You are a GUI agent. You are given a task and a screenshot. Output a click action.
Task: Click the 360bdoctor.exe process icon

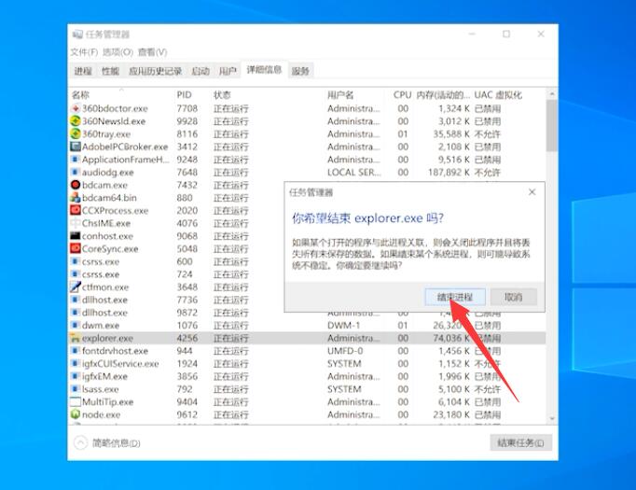click(76, 108)
